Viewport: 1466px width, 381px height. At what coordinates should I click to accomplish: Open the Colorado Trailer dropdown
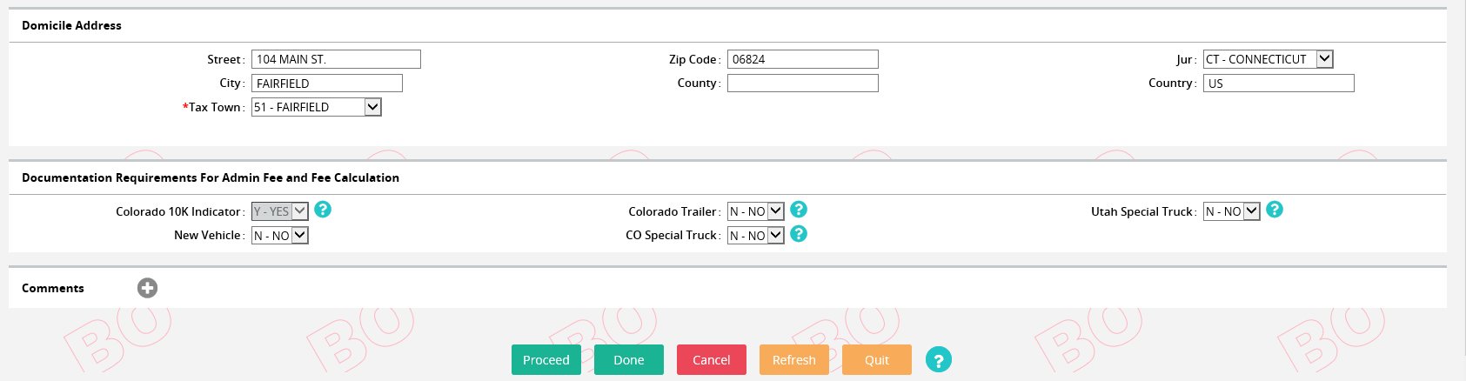pyautogui.click(x=755, y=211)
